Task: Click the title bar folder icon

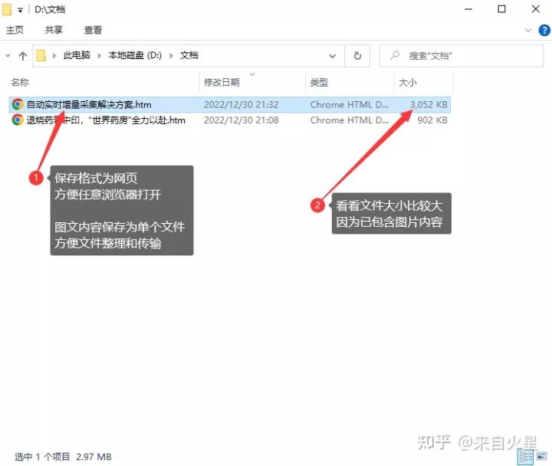Action: [x=7, y=9]
